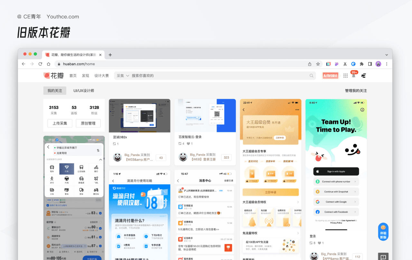
Task: Launch the scissors extension
Action: click(345, 64)
